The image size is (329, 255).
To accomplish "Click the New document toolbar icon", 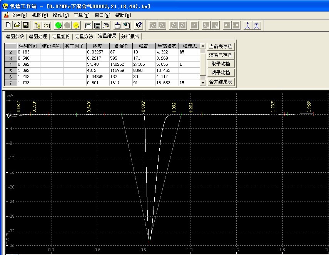I will (x=8, y=25).
